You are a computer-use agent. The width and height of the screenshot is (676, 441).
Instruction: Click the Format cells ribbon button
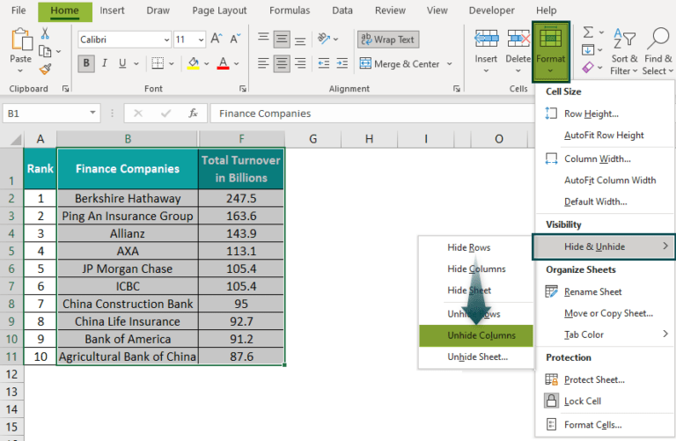(x=550, y=51)
